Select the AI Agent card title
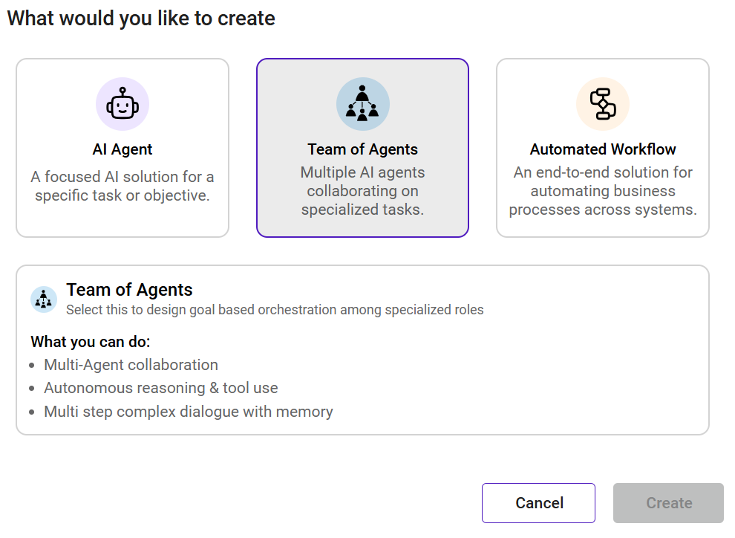Viewport: 735px width, 538px height. 122,149
